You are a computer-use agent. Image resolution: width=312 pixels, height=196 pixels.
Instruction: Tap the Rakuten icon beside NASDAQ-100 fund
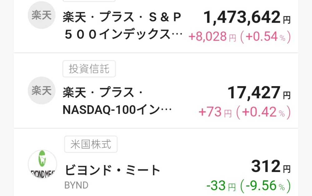pyautogui.click(x=41, y=91)
